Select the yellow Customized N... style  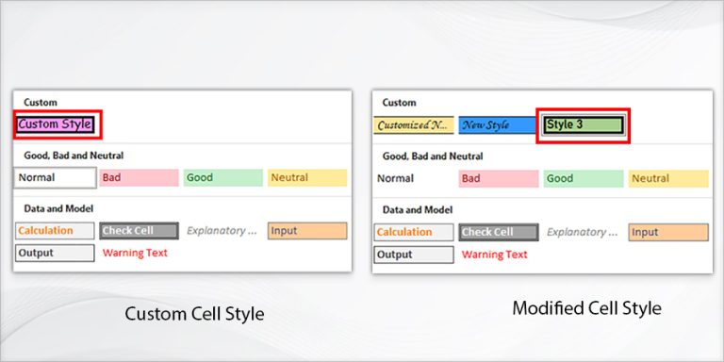coord(414,125)
